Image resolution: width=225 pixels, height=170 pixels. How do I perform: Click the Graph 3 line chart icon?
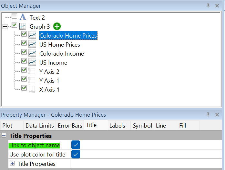coord(23,26)
